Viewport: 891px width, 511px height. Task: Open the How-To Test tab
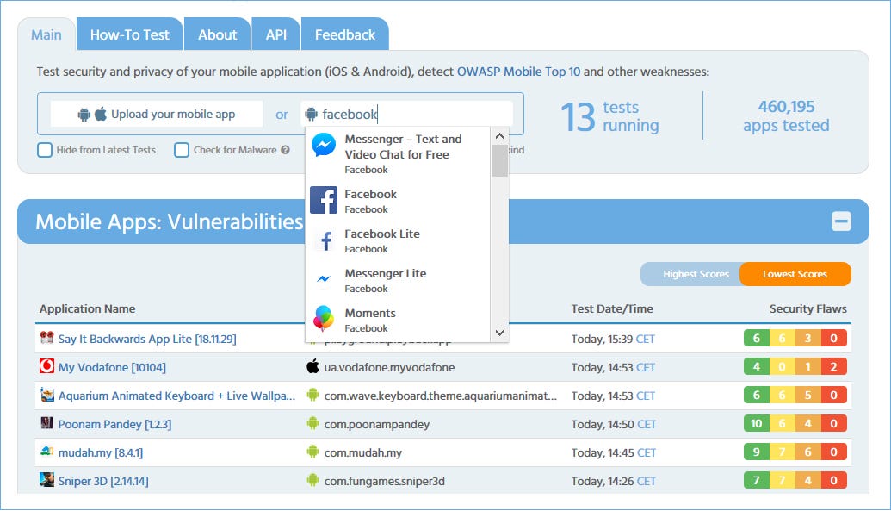pos(129,34)
